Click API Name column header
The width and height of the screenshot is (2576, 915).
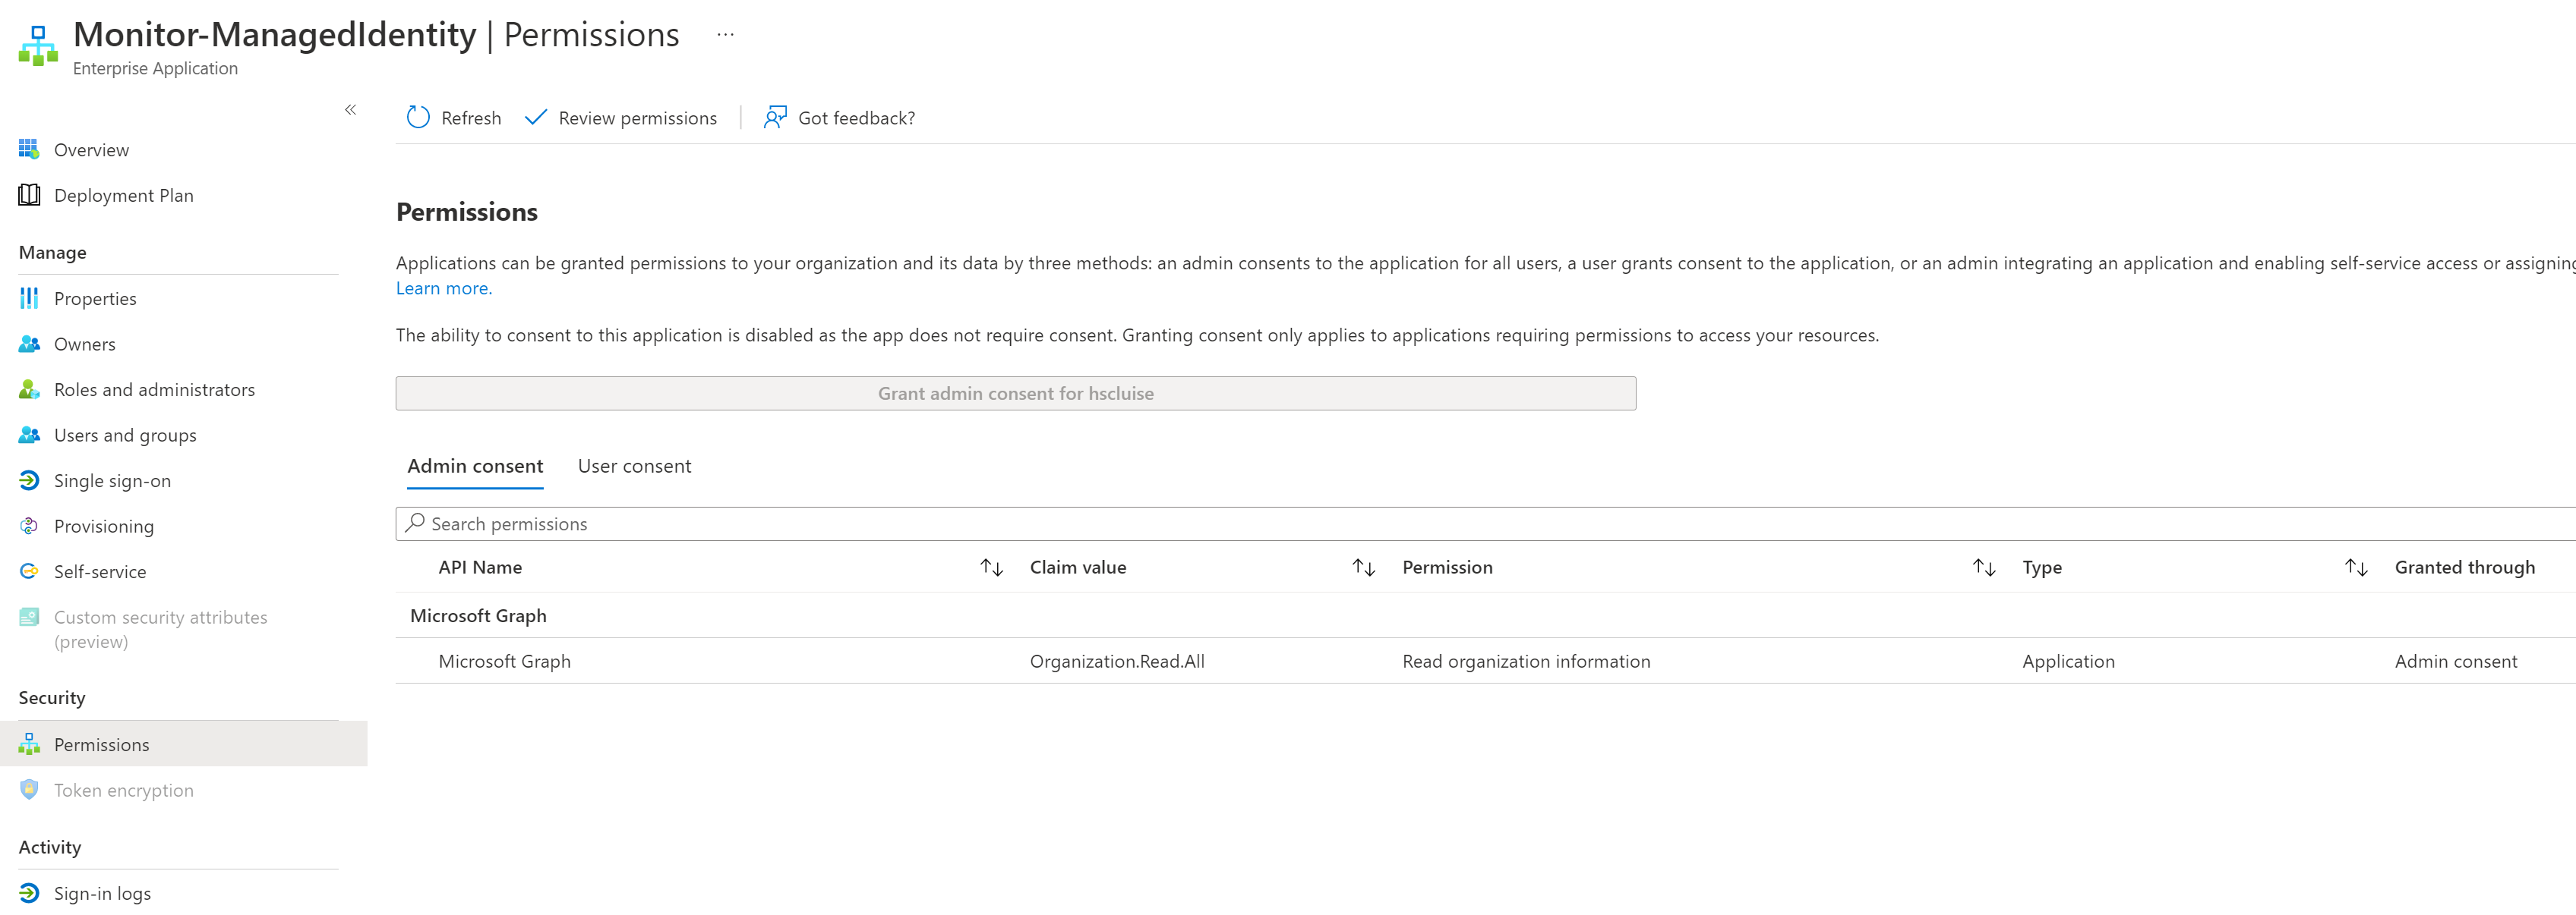click(480, 568)
